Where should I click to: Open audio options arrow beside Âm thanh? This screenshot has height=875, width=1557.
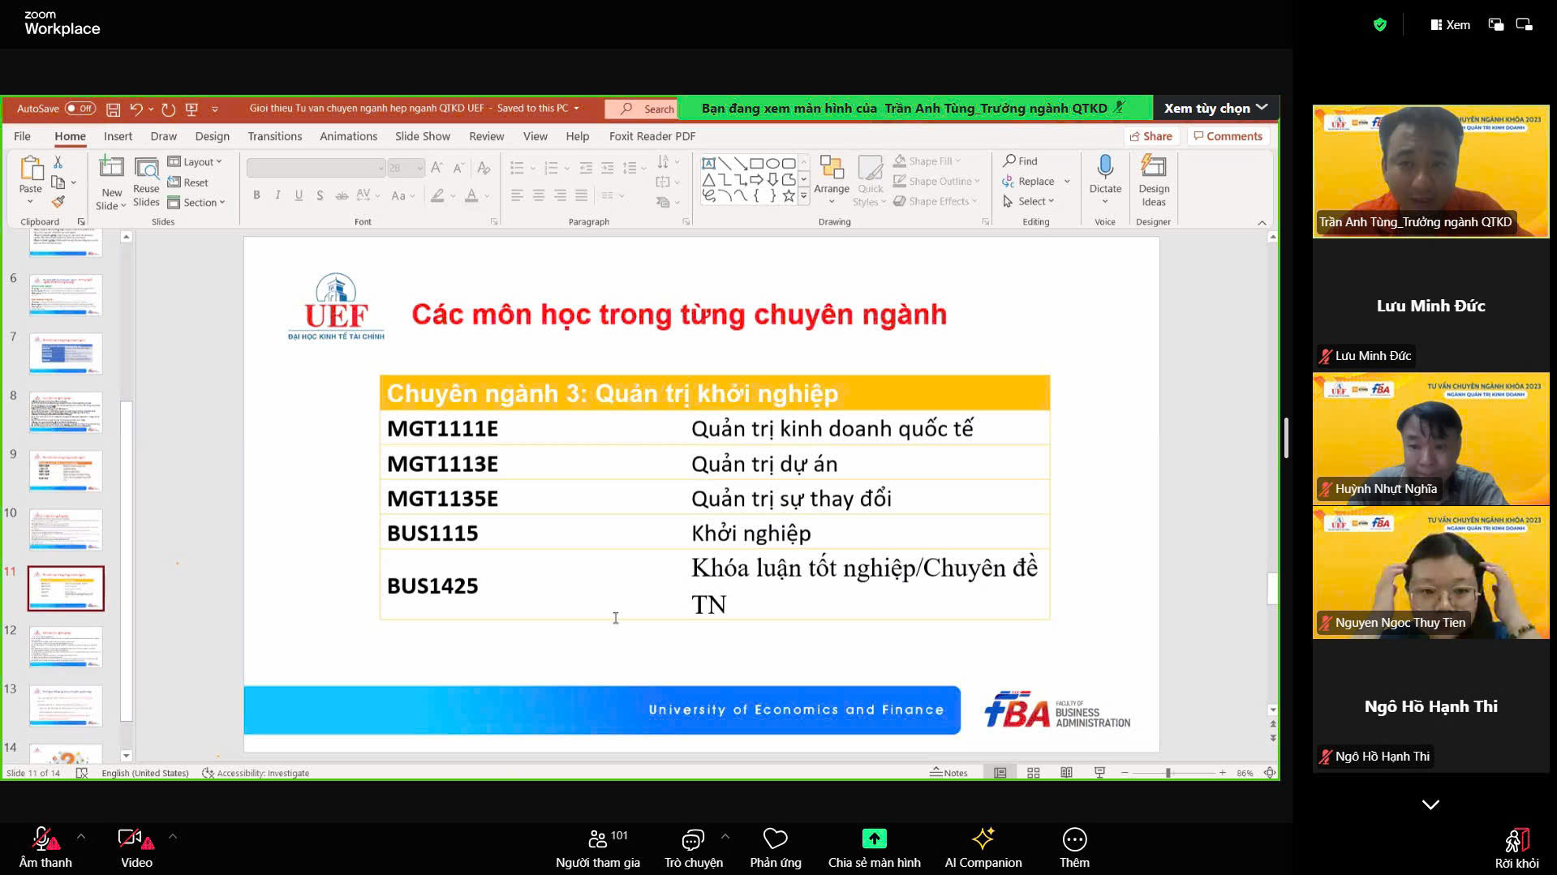(x=81, y=836)
